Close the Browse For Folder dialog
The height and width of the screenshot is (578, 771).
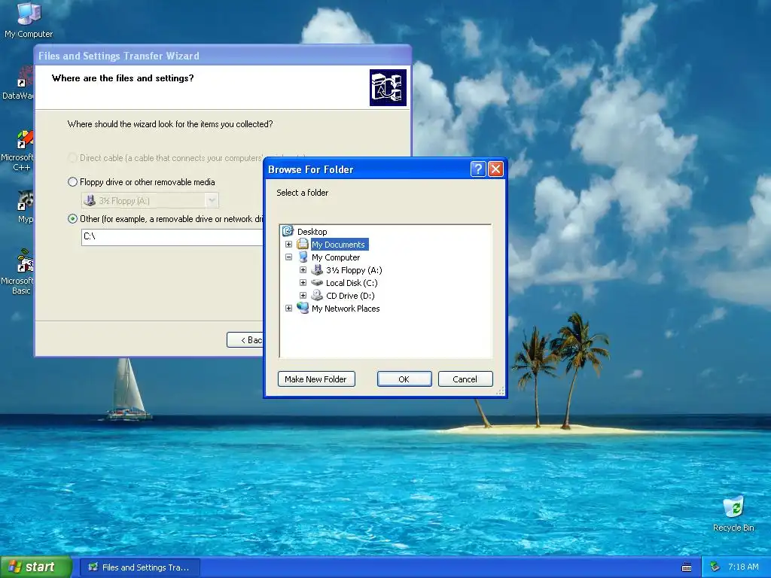tap(495, 169)
